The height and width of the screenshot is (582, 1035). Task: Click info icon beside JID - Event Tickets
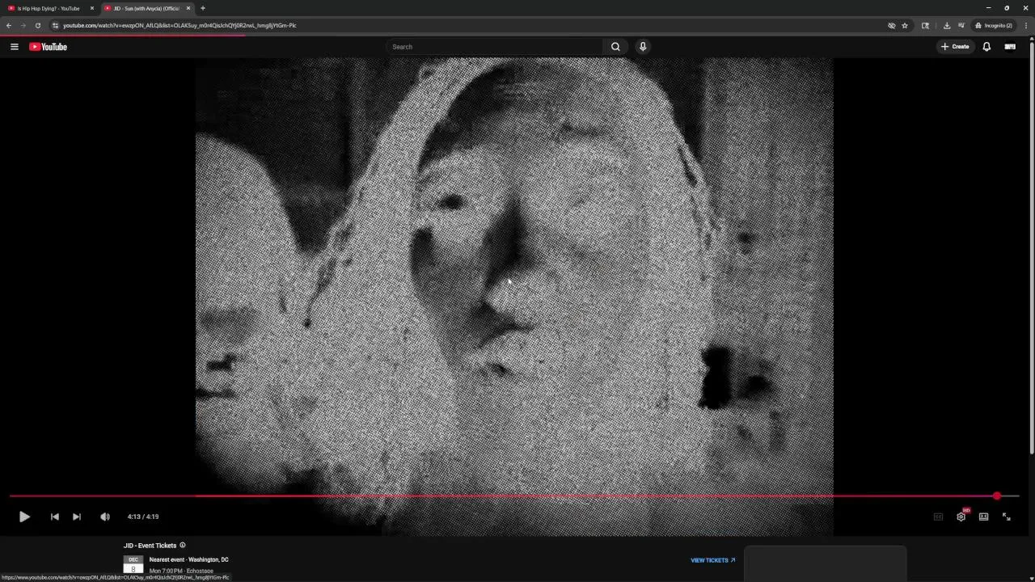(182, 546)
